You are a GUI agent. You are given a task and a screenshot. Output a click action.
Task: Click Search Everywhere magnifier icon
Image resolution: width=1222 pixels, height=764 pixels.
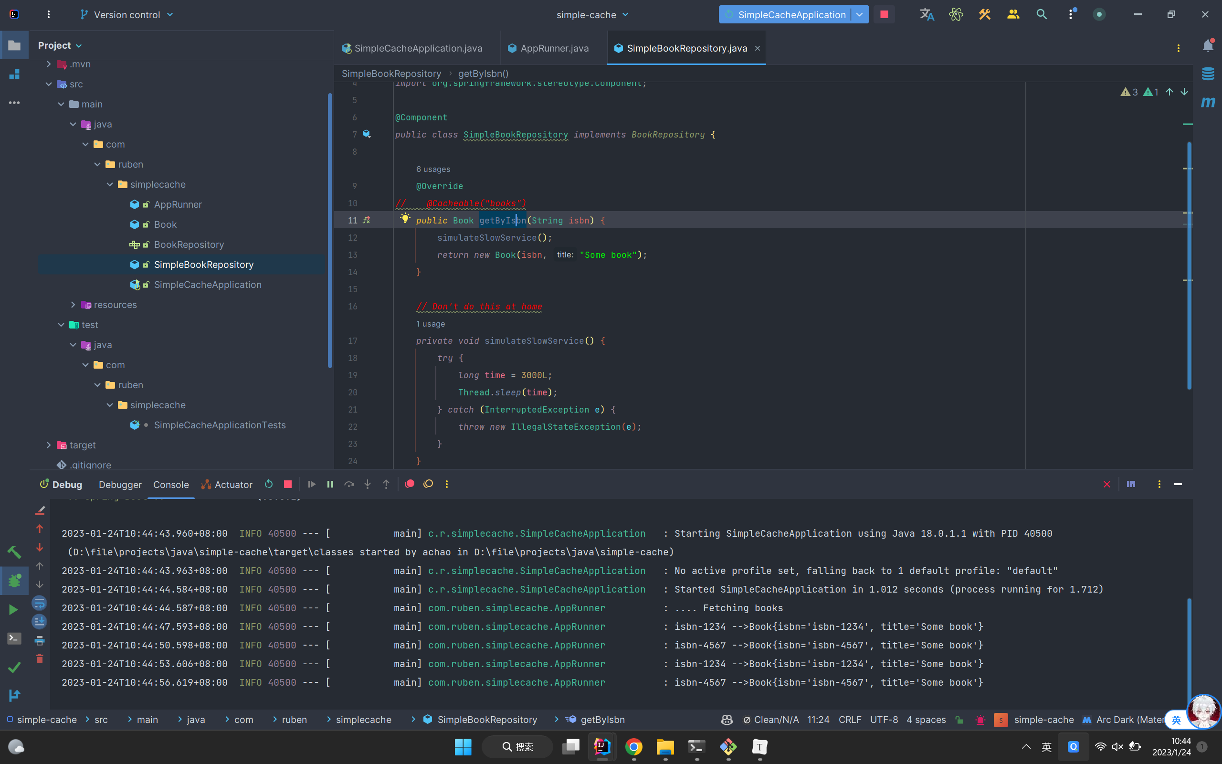[1041, 15]
